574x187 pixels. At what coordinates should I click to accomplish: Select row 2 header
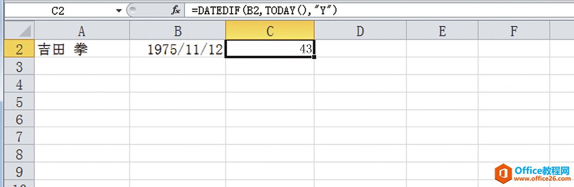click(x=19, y=49)
